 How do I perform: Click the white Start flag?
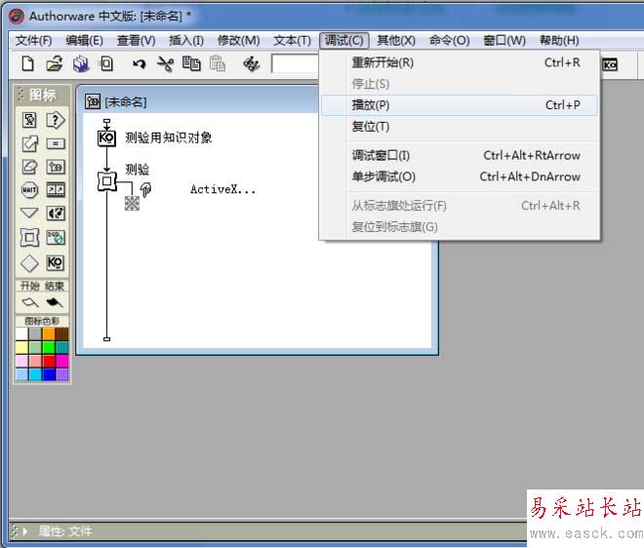30,302
